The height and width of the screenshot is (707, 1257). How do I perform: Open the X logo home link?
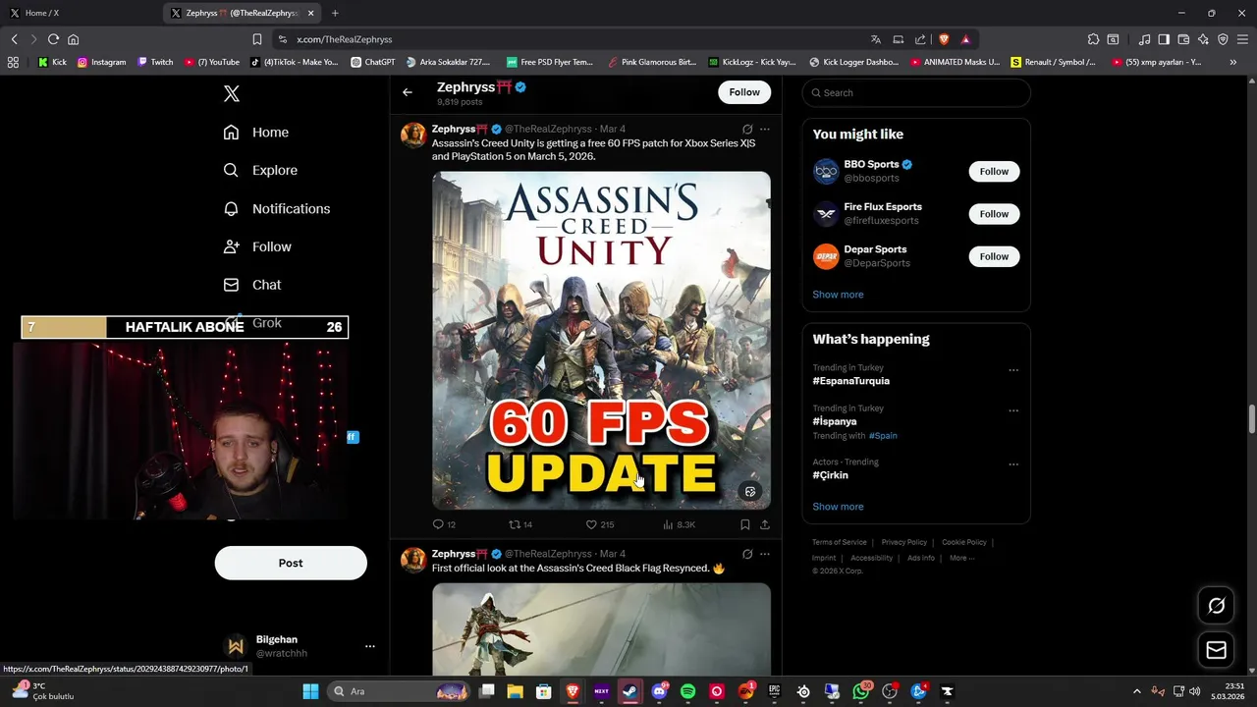pos(232,93)
